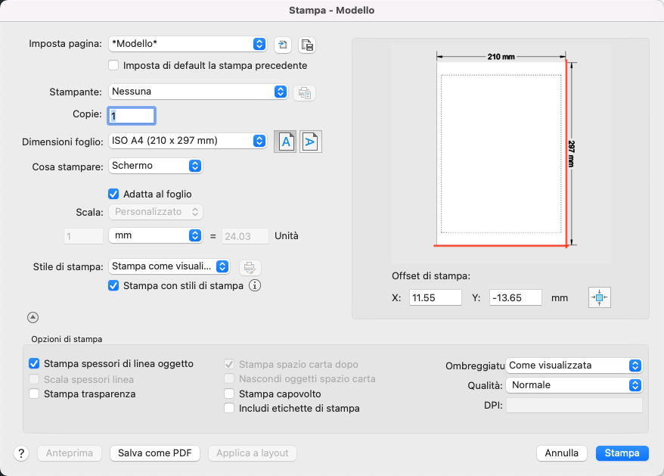
Task: Click the import page setup icon
Action: pos(282,45)
